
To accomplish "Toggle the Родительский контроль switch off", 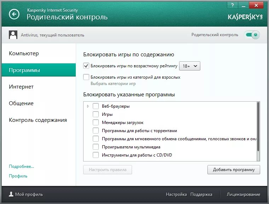I will [x=252, y=35].
